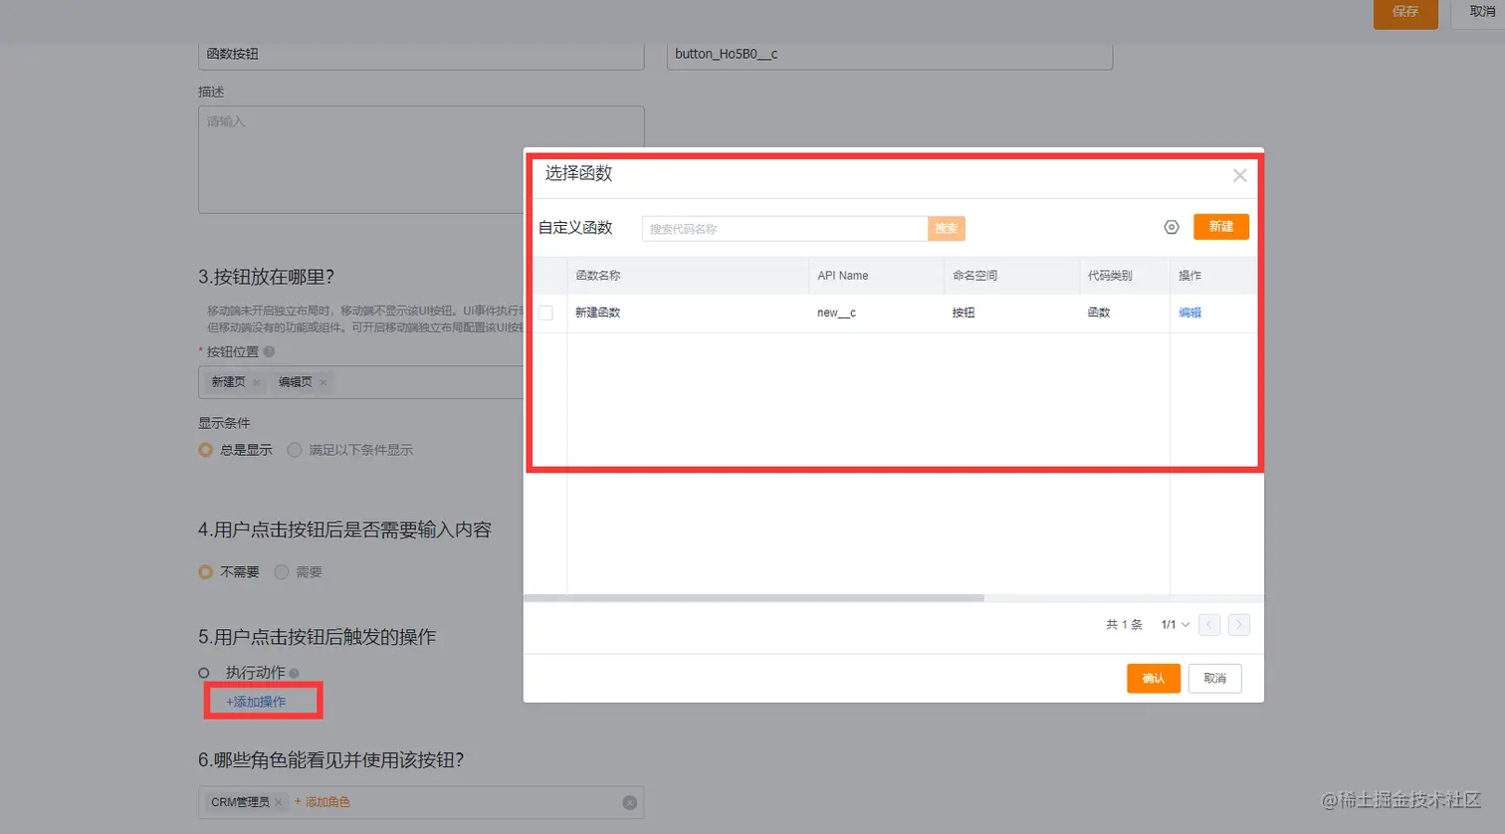Go to the previous page of functions
The image size is (1505, 834).
[x=1209, y=625]
